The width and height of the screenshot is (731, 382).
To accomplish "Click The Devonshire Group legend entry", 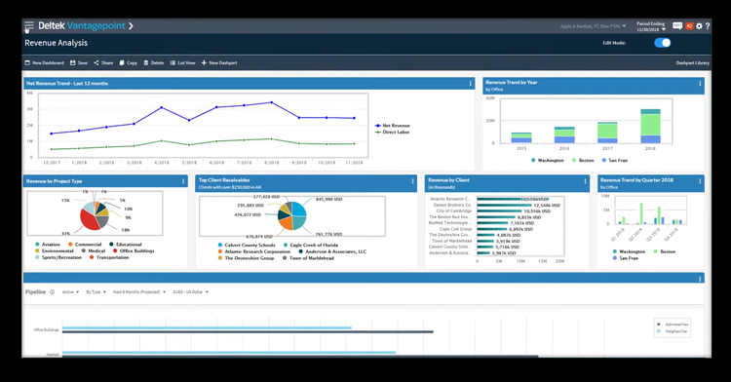I will point(246,258).
